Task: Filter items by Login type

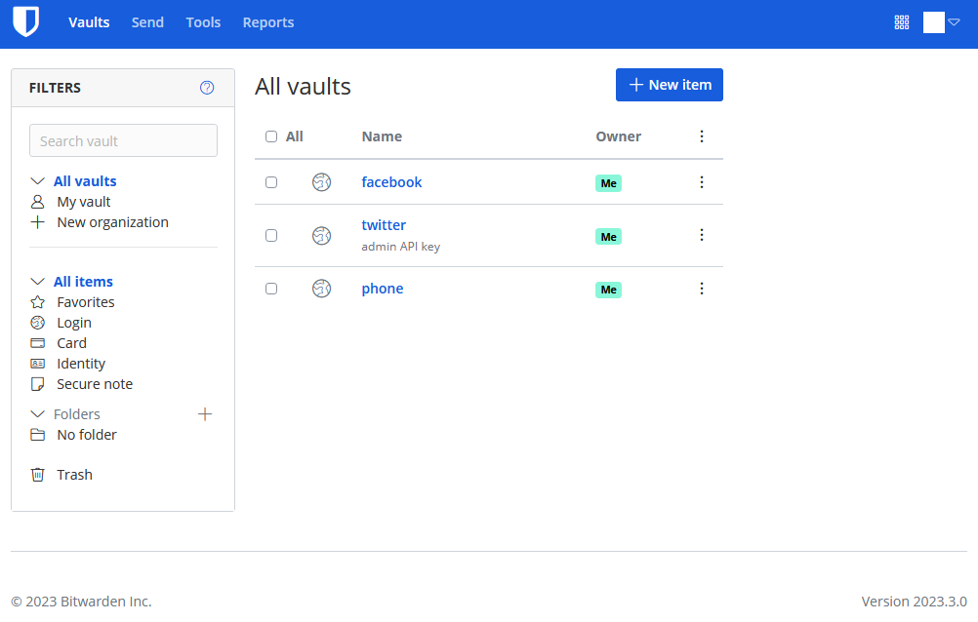Action: tap(72, 322)
